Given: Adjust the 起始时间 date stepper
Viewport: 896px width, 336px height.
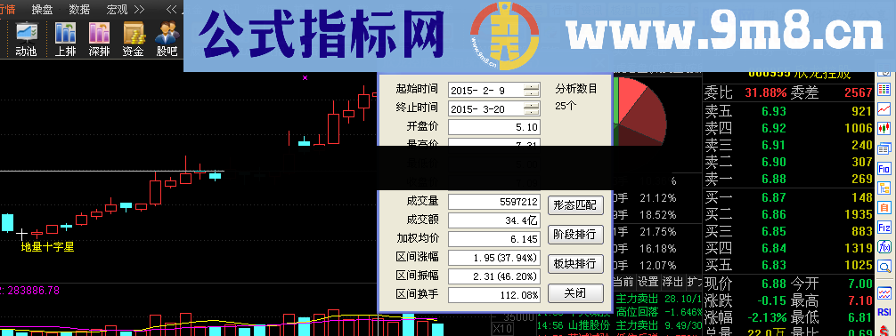Looking at the screenshot, I should [x=532, y=90].
